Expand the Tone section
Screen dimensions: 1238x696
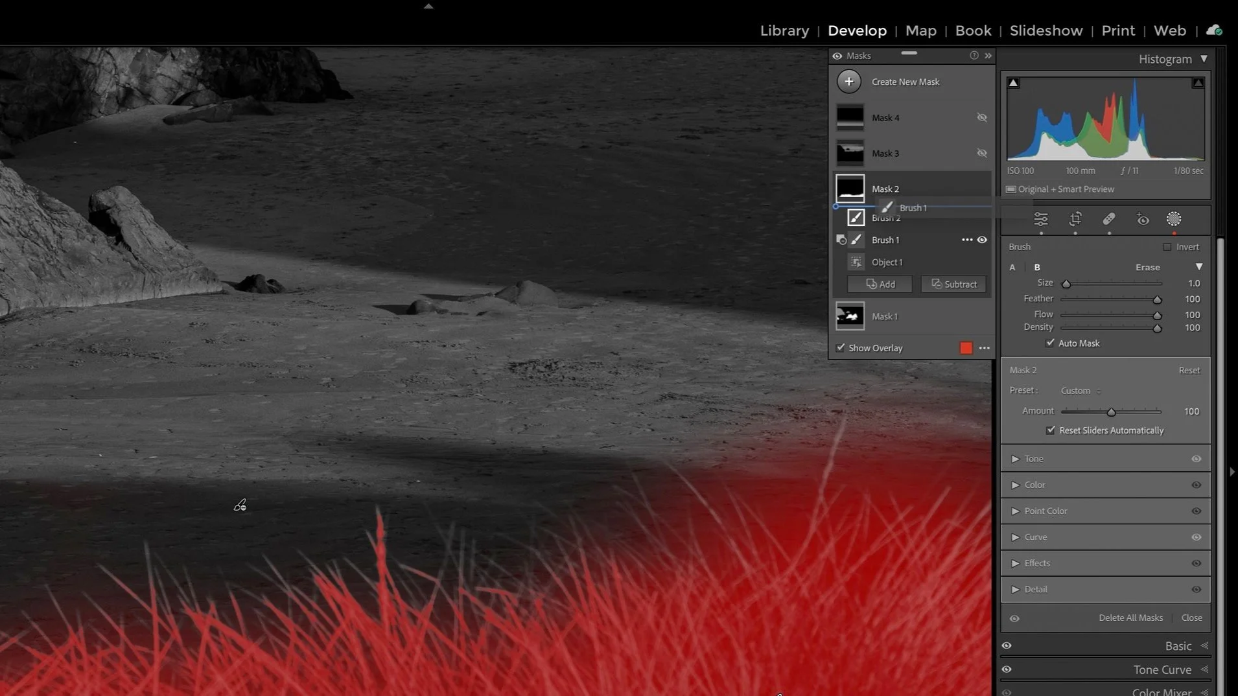[1015, 458]
